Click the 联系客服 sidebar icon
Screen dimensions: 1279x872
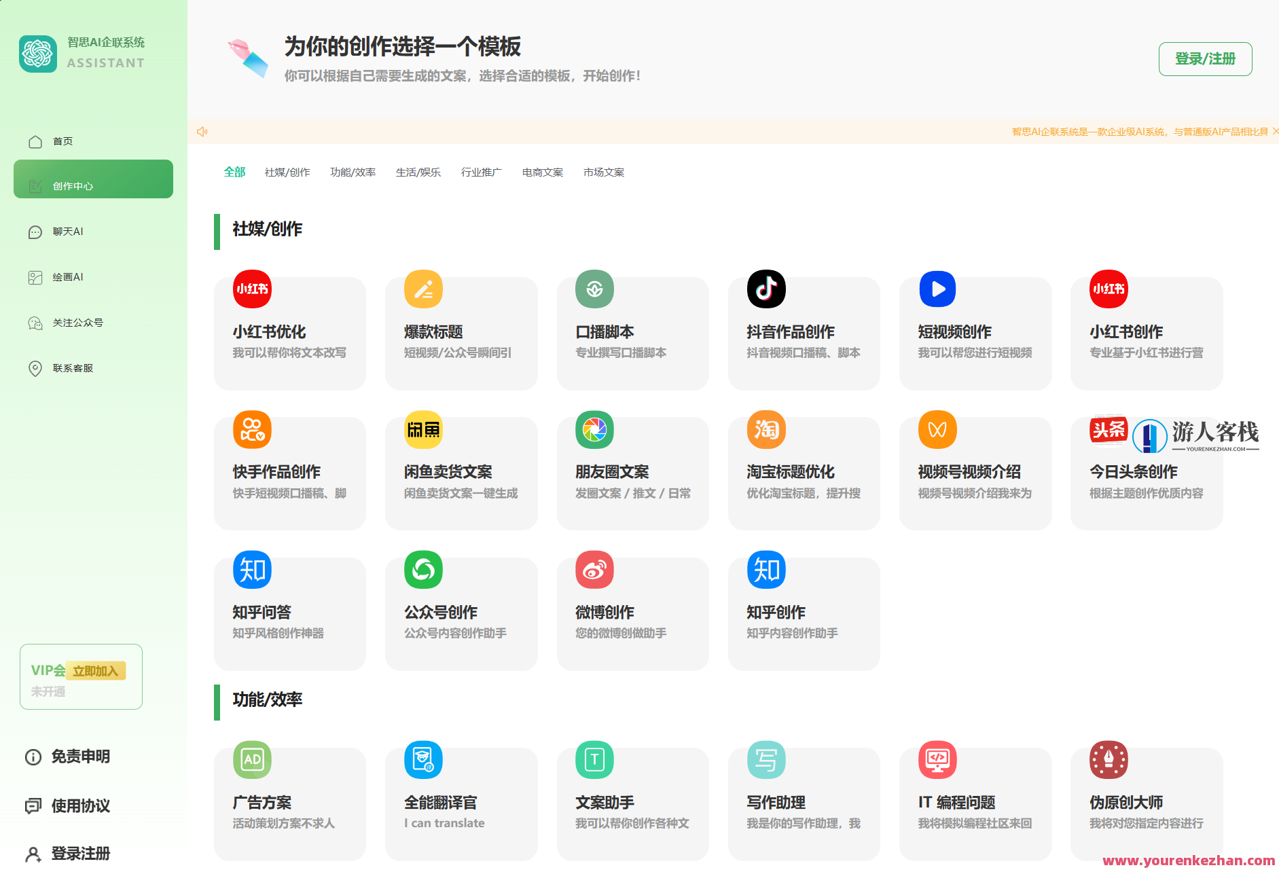(35, 369)
